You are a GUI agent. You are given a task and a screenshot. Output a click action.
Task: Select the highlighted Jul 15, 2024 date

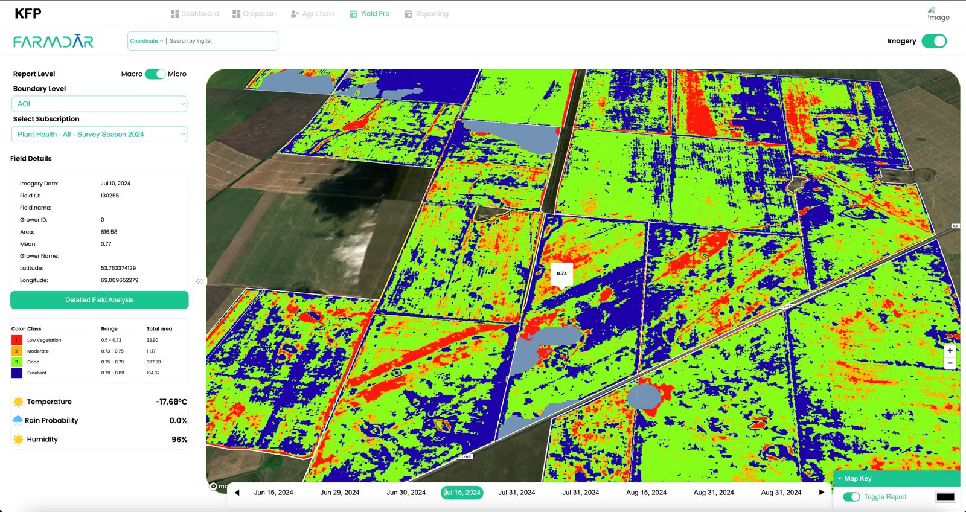pos(462,493)
